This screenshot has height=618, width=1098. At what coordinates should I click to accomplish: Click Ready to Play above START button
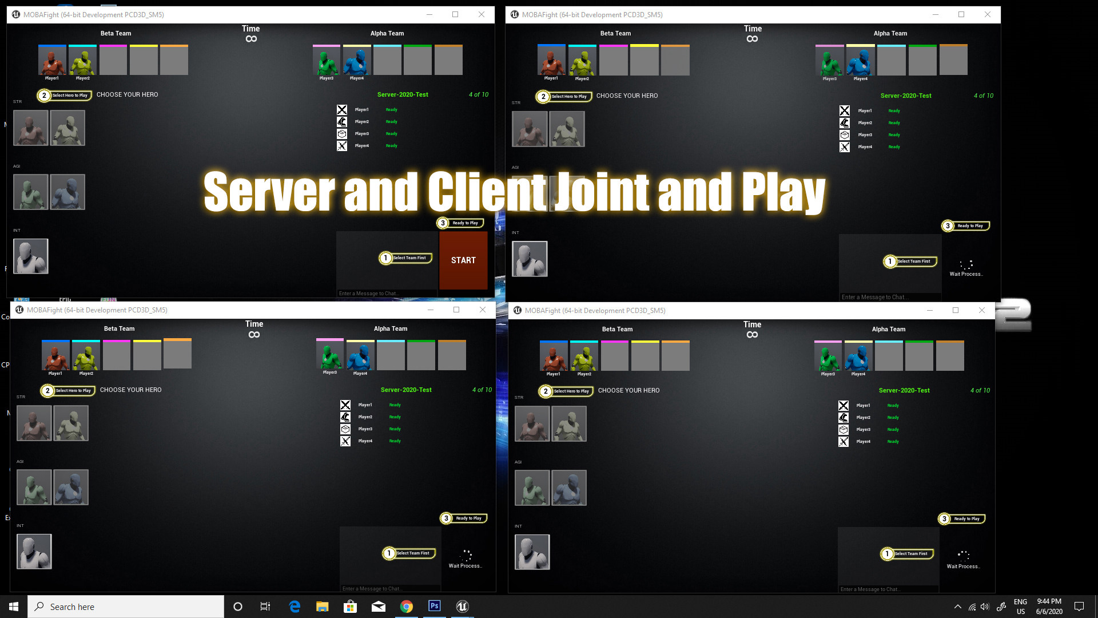466,223
